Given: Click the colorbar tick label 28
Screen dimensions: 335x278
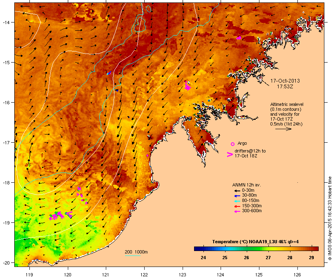Looking at the screenshot, I should point(290,258).
